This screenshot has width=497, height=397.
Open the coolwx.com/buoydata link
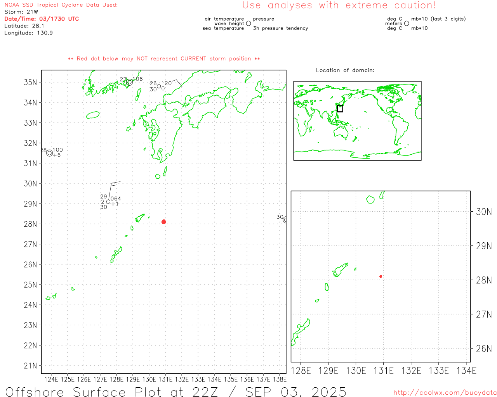coord(445,393)
